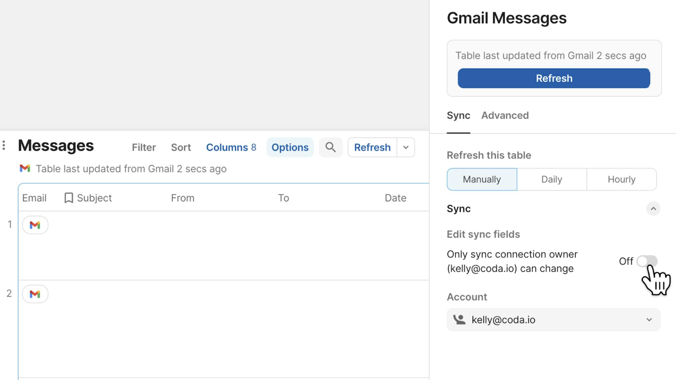This screenshot has width=676, height=380.
Task: Click the search magnifier icon
Action: coord(331,147)
